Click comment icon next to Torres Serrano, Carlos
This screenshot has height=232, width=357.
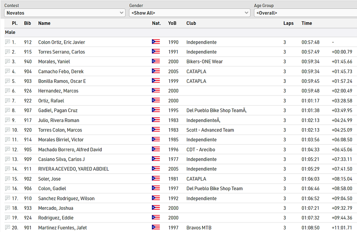coord(8,52)
